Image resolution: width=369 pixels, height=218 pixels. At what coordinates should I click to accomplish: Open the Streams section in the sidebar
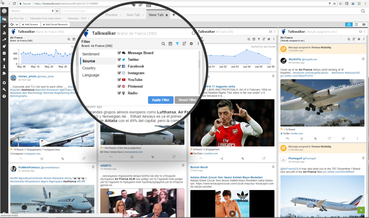click(x=4, y=19)
